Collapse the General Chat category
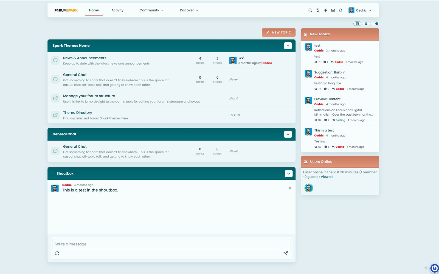The width and height of the screenshot is (439, 274). pyautogui.click(x=288, y=134)
